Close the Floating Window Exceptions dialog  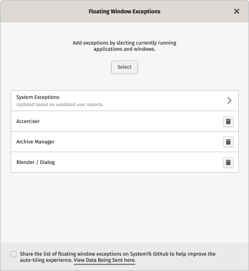[237, 11]
